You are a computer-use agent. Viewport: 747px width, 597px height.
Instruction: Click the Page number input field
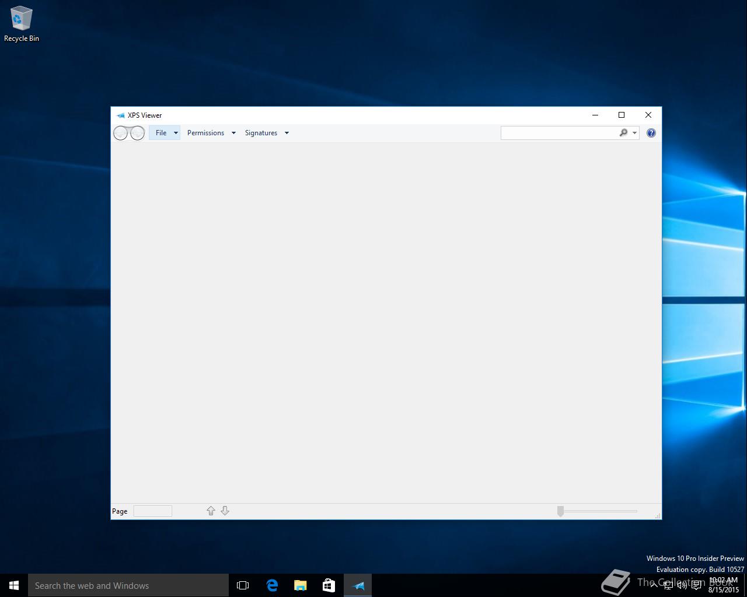coord(153,511)
